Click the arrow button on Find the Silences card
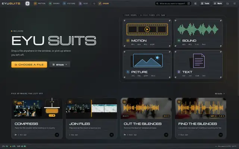 (x=221, y=135)
